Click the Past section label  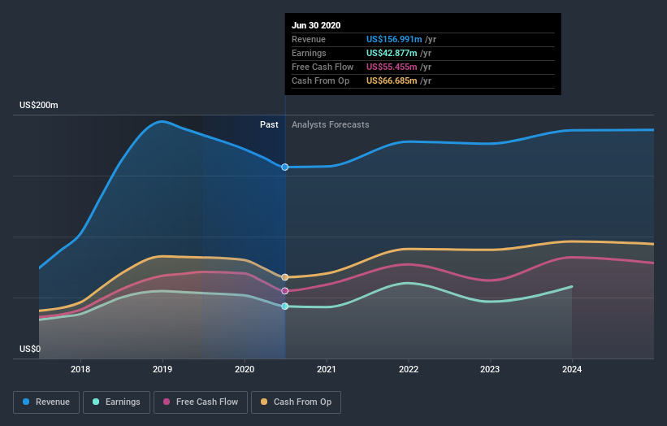point(269,124)
